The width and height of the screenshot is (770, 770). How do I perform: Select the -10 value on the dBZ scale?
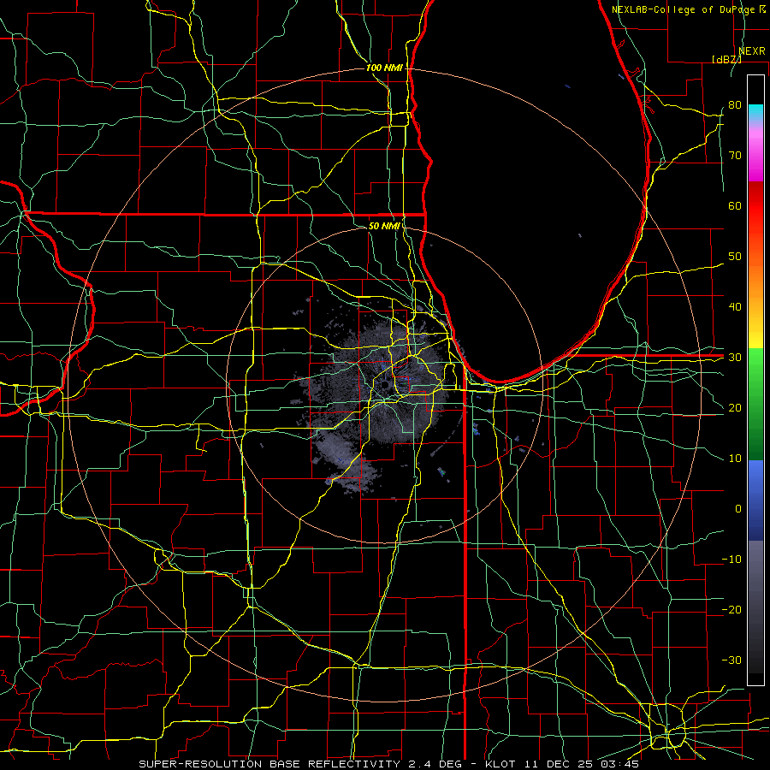pyautogui.click(x=731, y=560)
